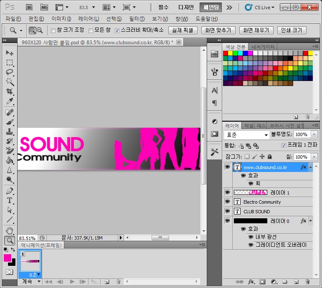This screenshot has width=322, height=288.
Task: Click the 화면 채우기 button
Action: pos(256,30)
